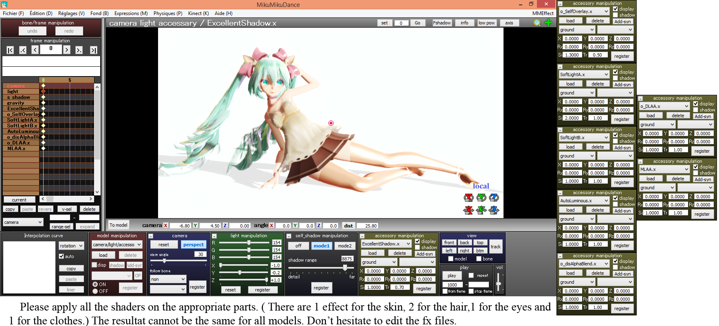Click the To model button
The image size is (719, 326).
(118, 225)
